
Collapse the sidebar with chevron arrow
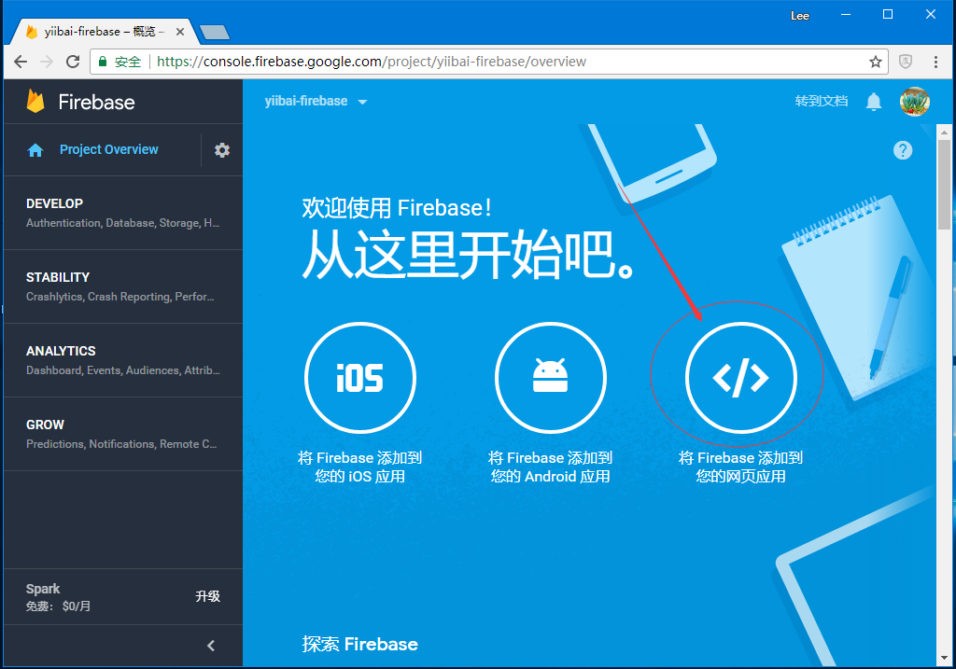(211, 646)
